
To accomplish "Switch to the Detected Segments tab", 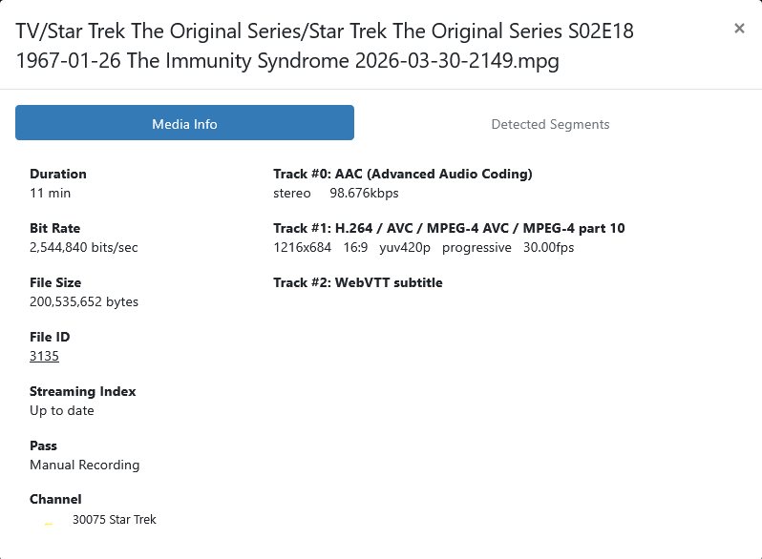I will [x=550, y=124].
